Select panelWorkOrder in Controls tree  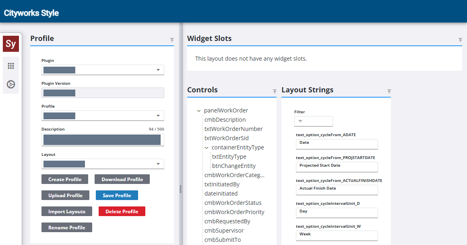[226, 110]
